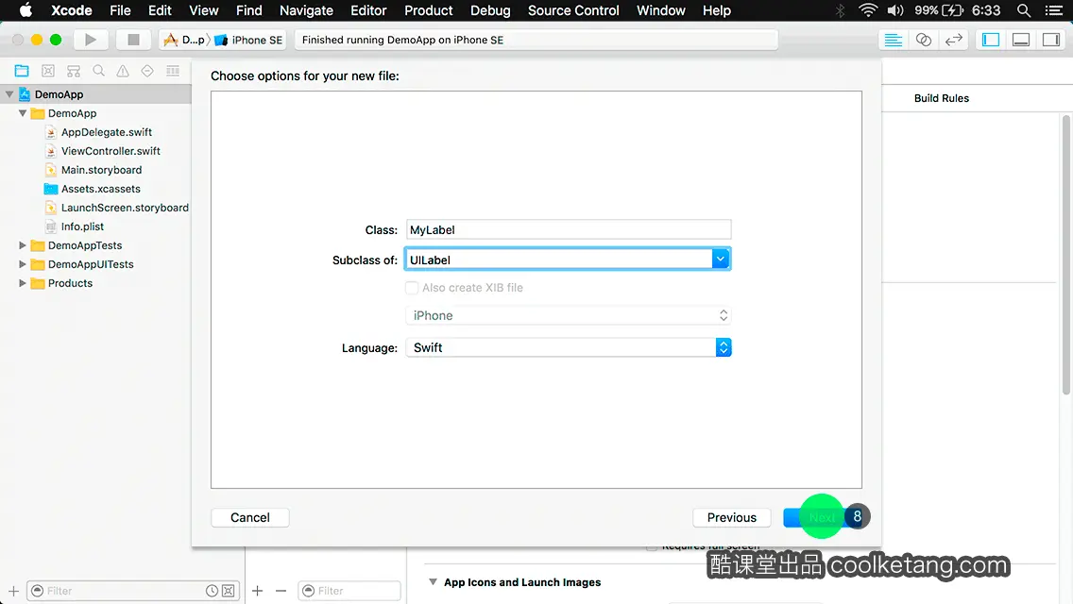This screenshot has height=604, width=1073.
Task: Go back with the Previous button
Action: pyautogui.click(x=731, y=517)
